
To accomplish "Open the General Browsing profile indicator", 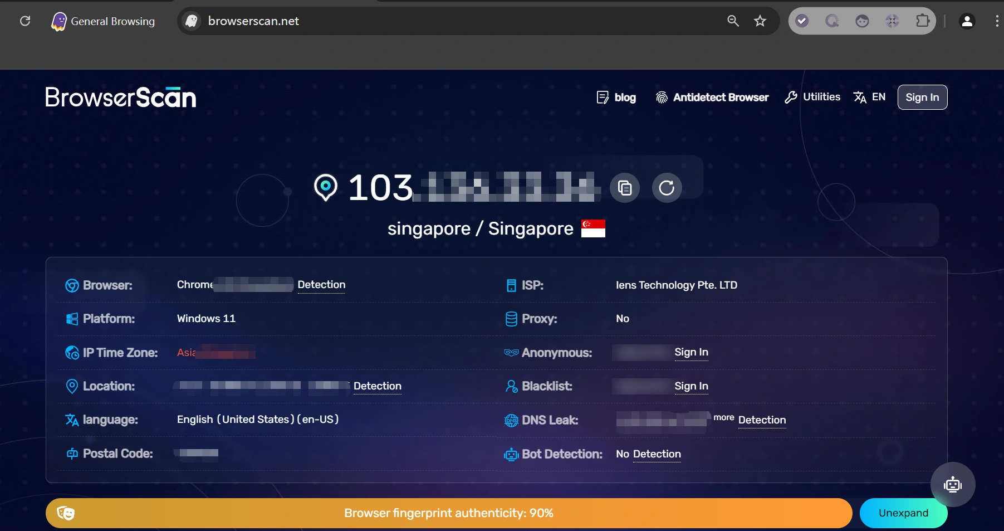I will [x=103, y=21].
